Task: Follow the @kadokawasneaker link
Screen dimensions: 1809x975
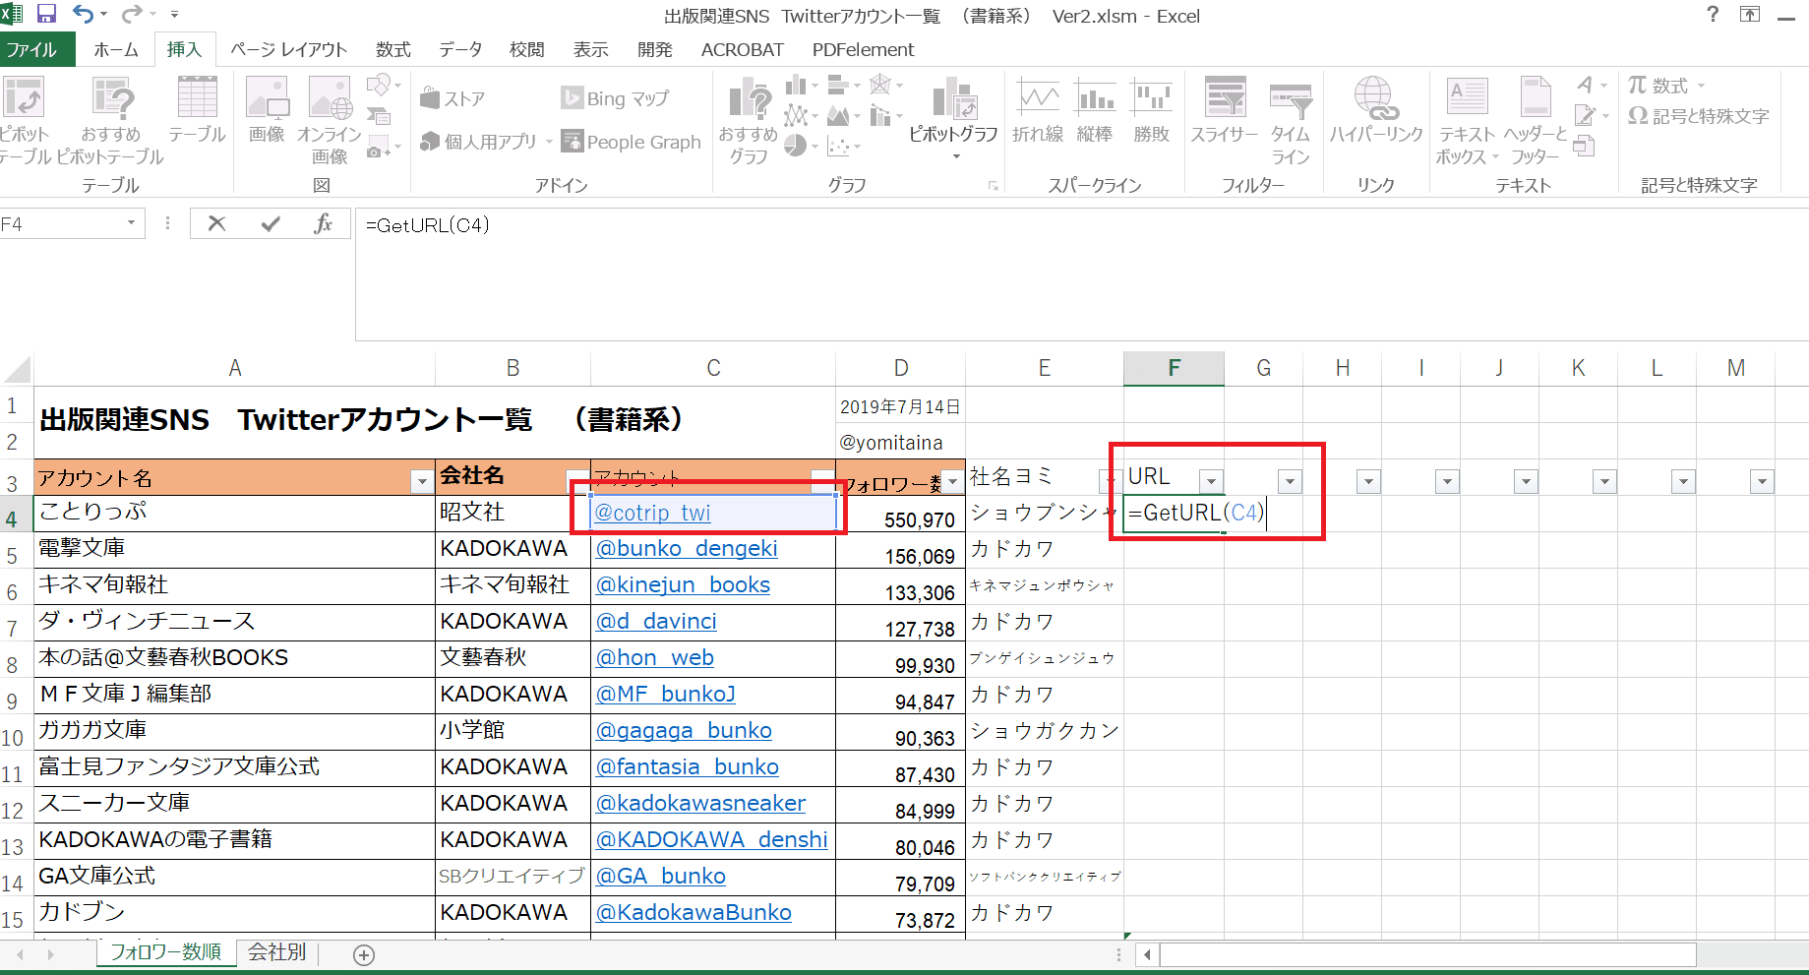Action: (x=700, y=804)
